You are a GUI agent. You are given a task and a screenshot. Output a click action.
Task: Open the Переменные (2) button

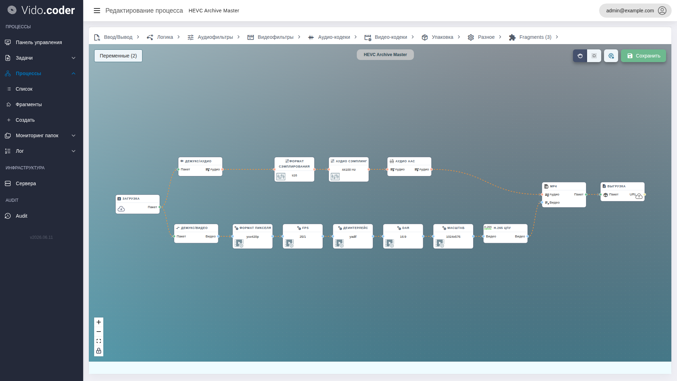pyautogui.click(x=118, y=56)
